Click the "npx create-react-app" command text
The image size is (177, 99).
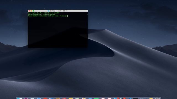coord(59,16)
